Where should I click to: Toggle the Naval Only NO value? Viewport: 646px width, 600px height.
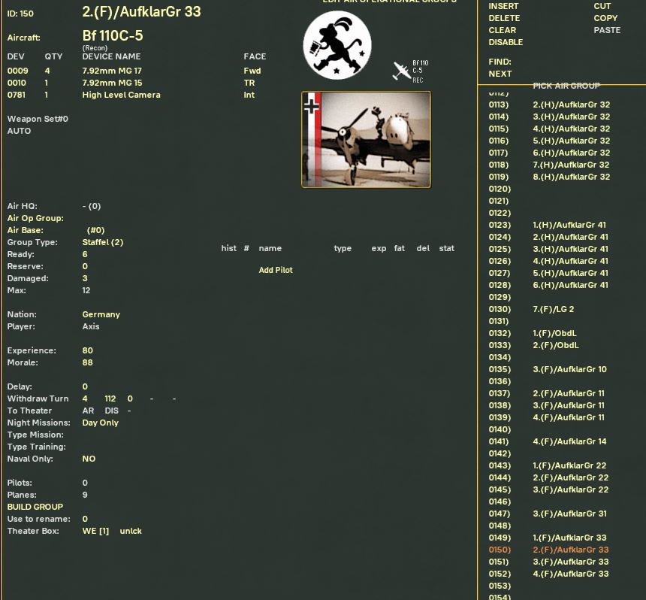89,459
